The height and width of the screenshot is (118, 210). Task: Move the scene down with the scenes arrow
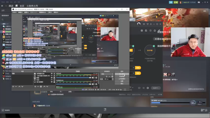pyautogui.click(x=22, y=87)
